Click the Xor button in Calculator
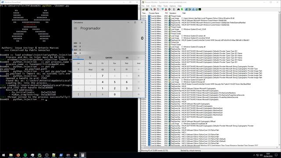 tap(115, 63)
